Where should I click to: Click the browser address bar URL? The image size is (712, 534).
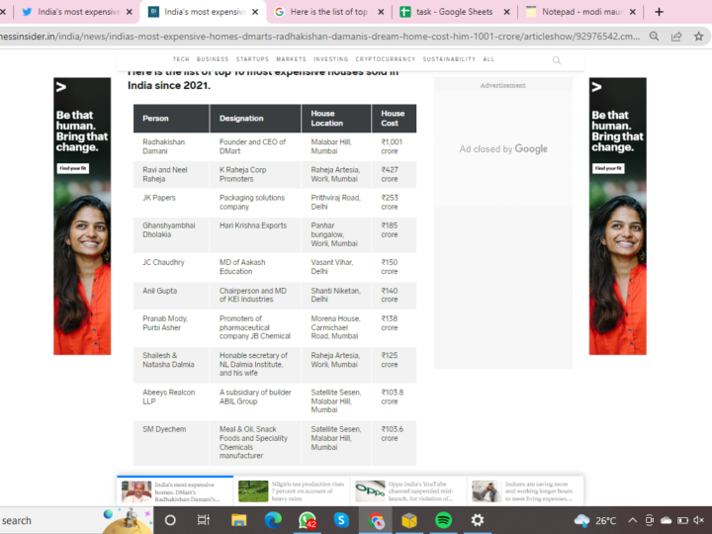pyautogui.click(x=297, y=36)
